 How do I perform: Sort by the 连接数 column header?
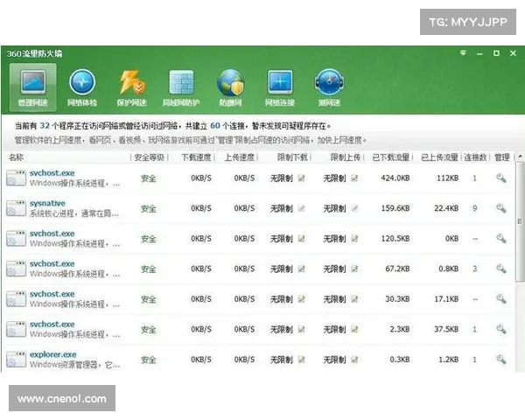475,157
